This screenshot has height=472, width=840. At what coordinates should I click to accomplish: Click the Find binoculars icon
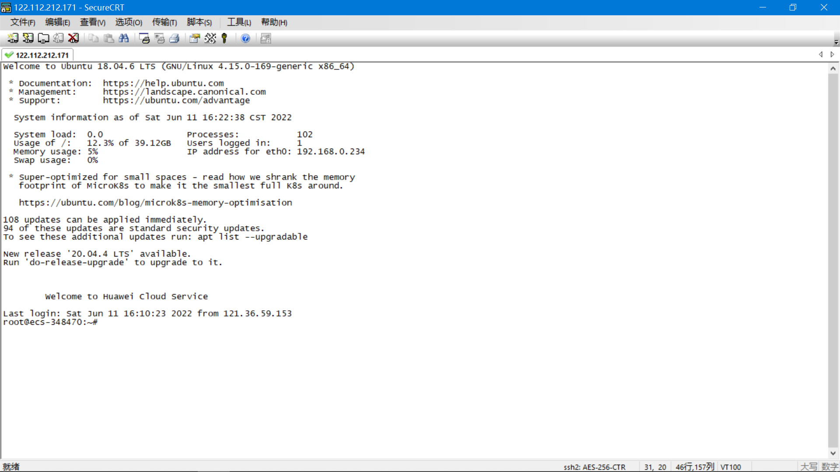pos(124,38)
